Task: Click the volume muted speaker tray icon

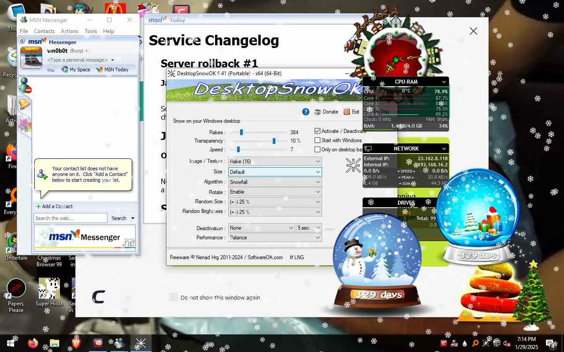Action: [x=507, y=343]
